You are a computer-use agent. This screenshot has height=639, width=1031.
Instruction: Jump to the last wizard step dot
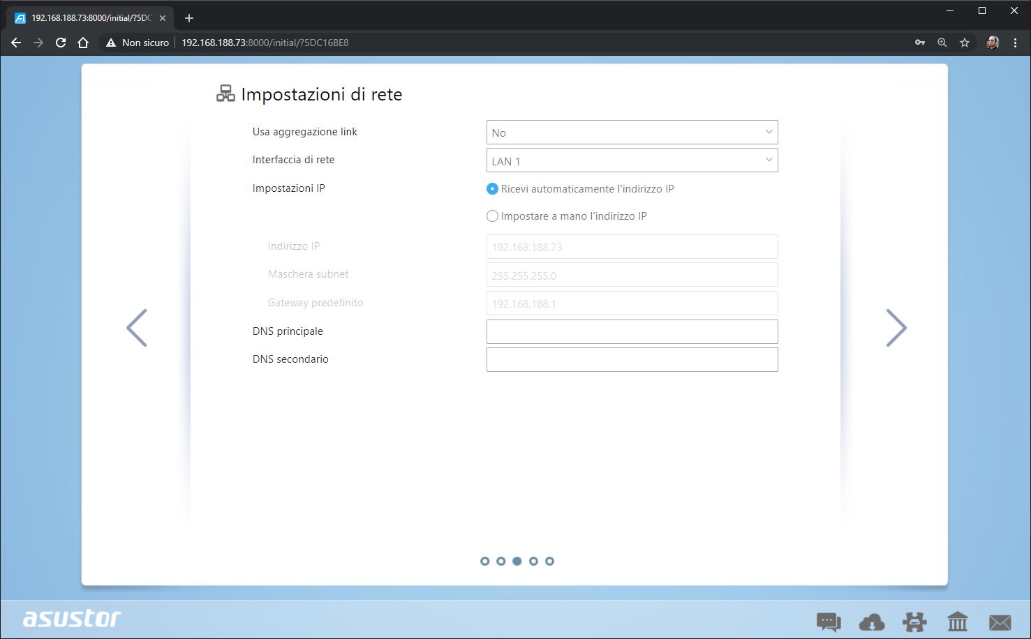click(x=549, y=561)
